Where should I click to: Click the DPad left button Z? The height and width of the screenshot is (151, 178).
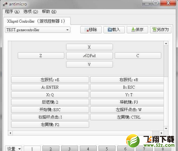[x=41, y=56]
